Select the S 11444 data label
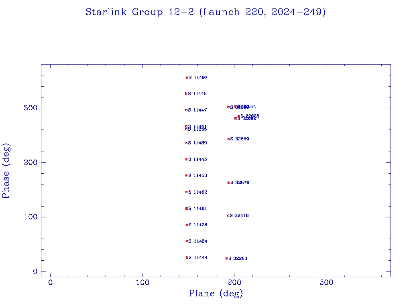Image resolution: width=411 pixels, height=308 pixels. 198,258
